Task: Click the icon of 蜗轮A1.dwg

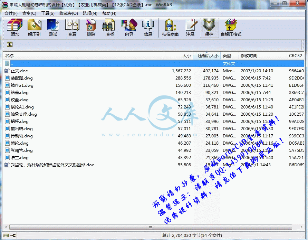Action: (x=7, y=107)
